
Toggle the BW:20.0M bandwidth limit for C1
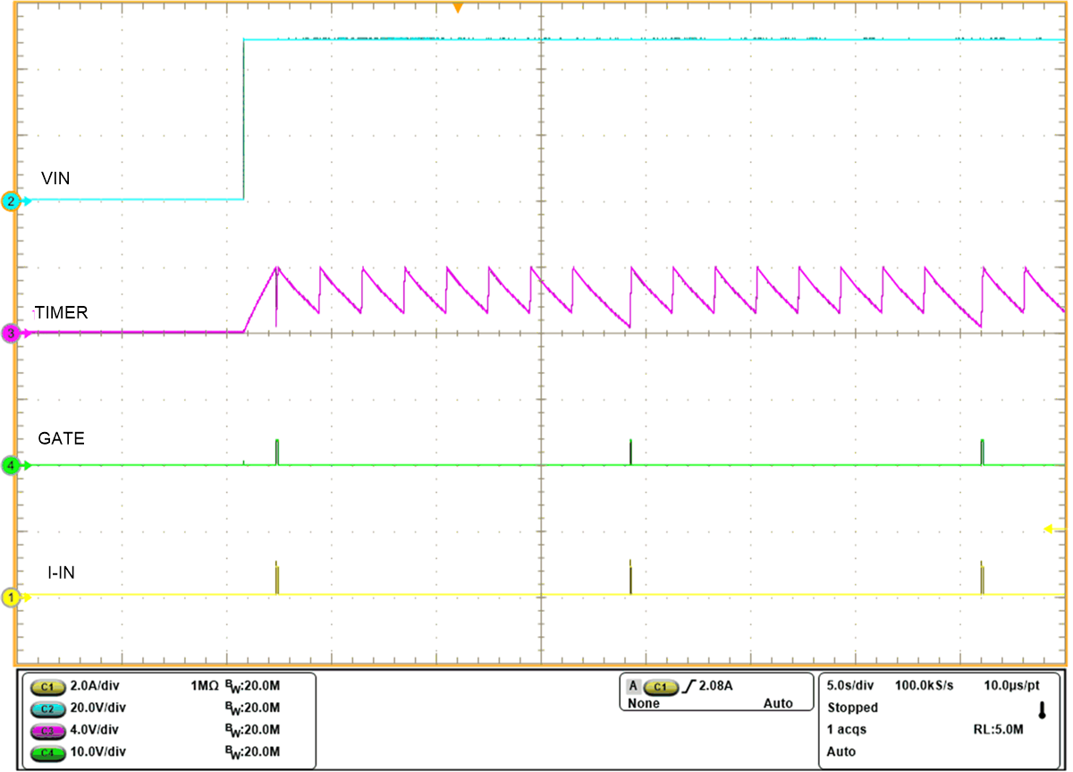(253, 687)
